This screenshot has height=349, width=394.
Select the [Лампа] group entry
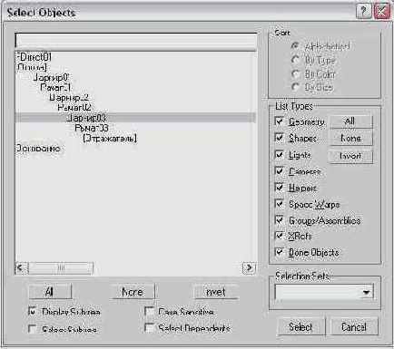[x=32, y=67]
